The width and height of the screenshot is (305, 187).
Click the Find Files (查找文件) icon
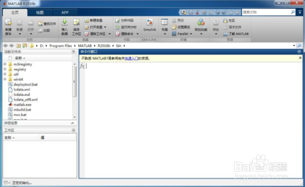coord(40,24)
